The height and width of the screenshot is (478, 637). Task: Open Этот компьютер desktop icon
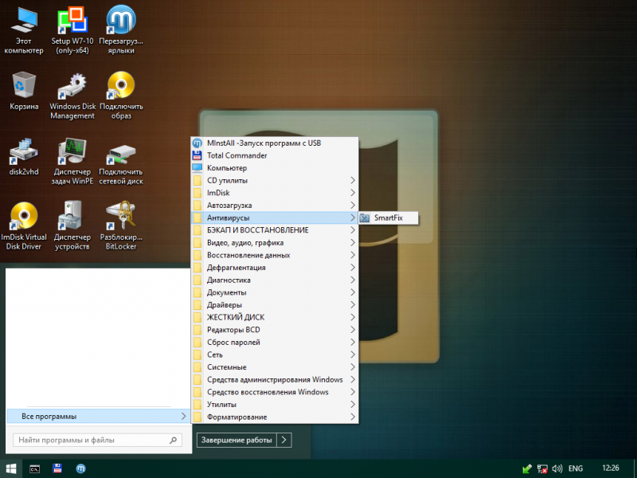[x=24, y=30]
